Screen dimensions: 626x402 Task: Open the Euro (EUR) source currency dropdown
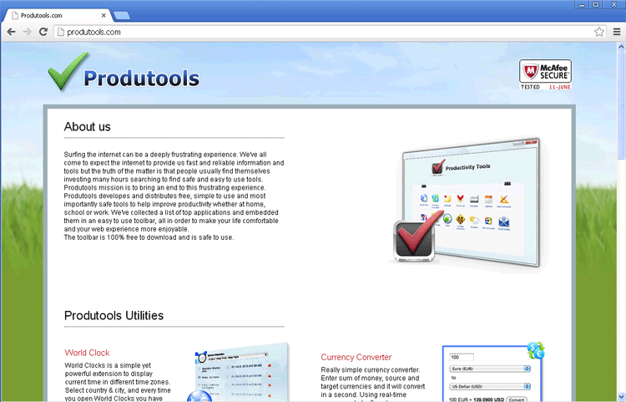[490, 368]
